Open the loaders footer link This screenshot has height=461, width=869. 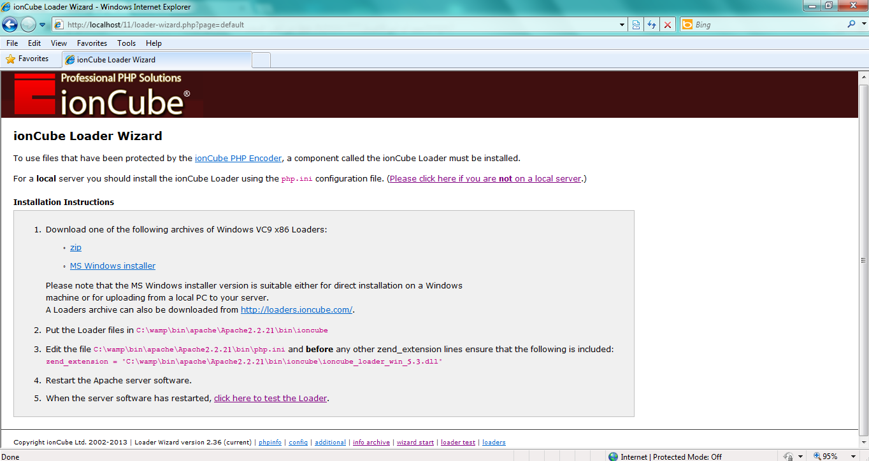click(x=494, y=442)
